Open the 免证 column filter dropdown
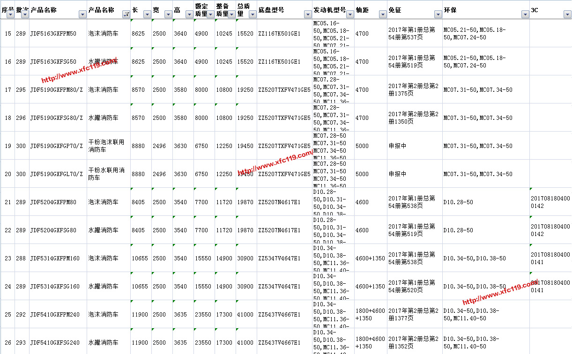This screenshot has width=572, height=354. click(438, 15)
